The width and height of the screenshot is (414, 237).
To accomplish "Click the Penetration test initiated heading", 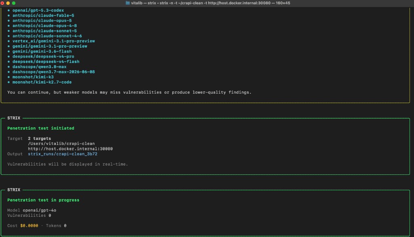I will click(x=41, y=128).
